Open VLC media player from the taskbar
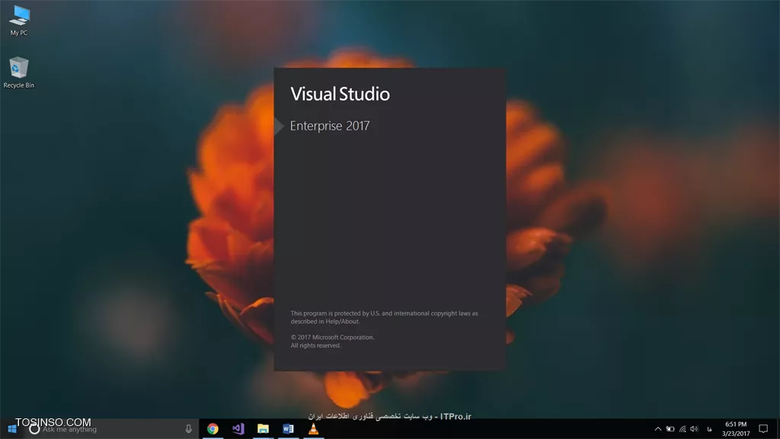Image resolution: width=780 pixels, height=439 pixels. tap(313, 429)
